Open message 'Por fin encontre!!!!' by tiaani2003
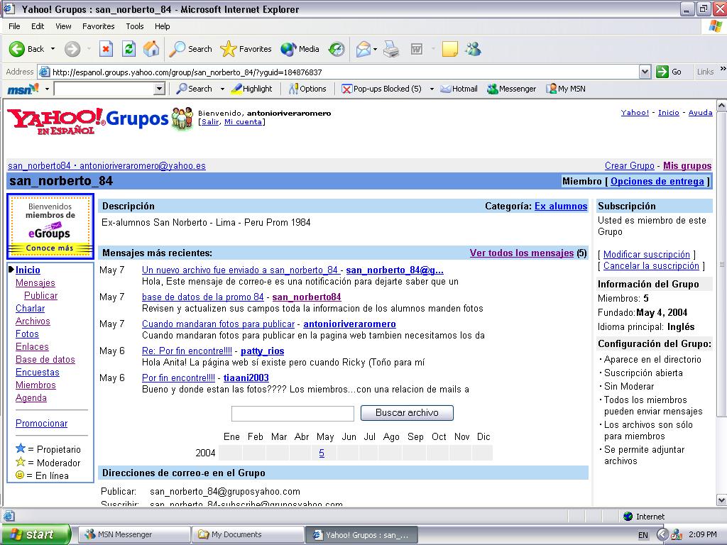727x545 pixels. (178, 378)
